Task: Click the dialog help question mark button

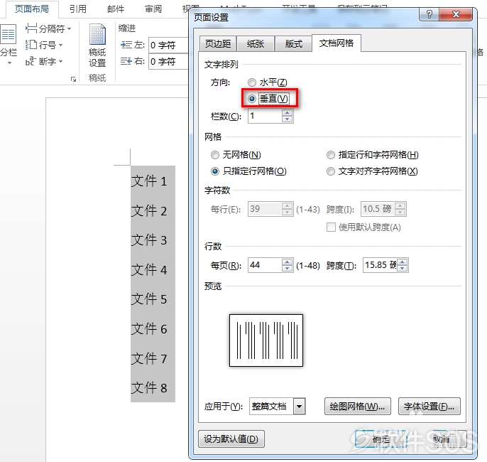Action: point(429,14)
